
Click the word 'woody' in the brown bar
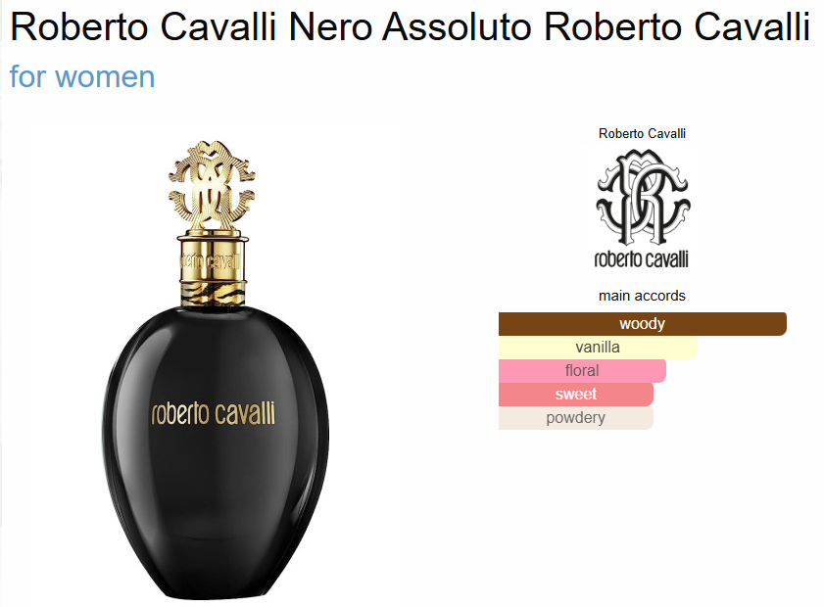pos(642,323)
